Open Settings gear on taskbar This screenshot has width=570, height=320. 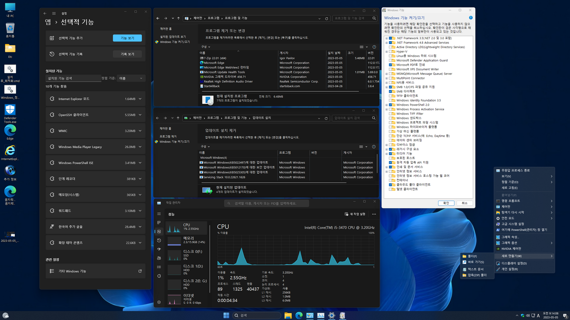332,315
